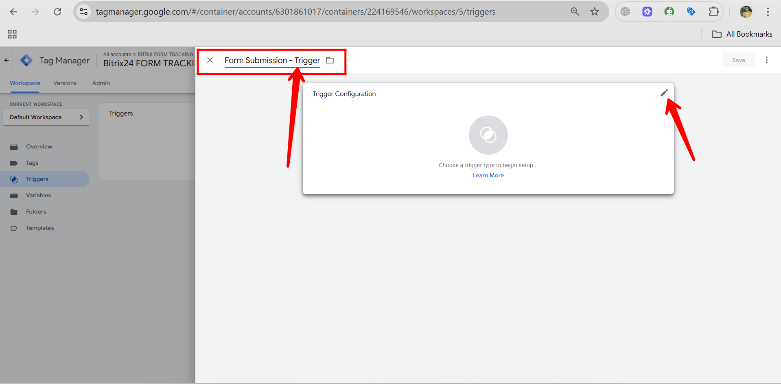
Task: Click the BITRIX FORM TRACKING breadcrumb
Action: (165, 54)
